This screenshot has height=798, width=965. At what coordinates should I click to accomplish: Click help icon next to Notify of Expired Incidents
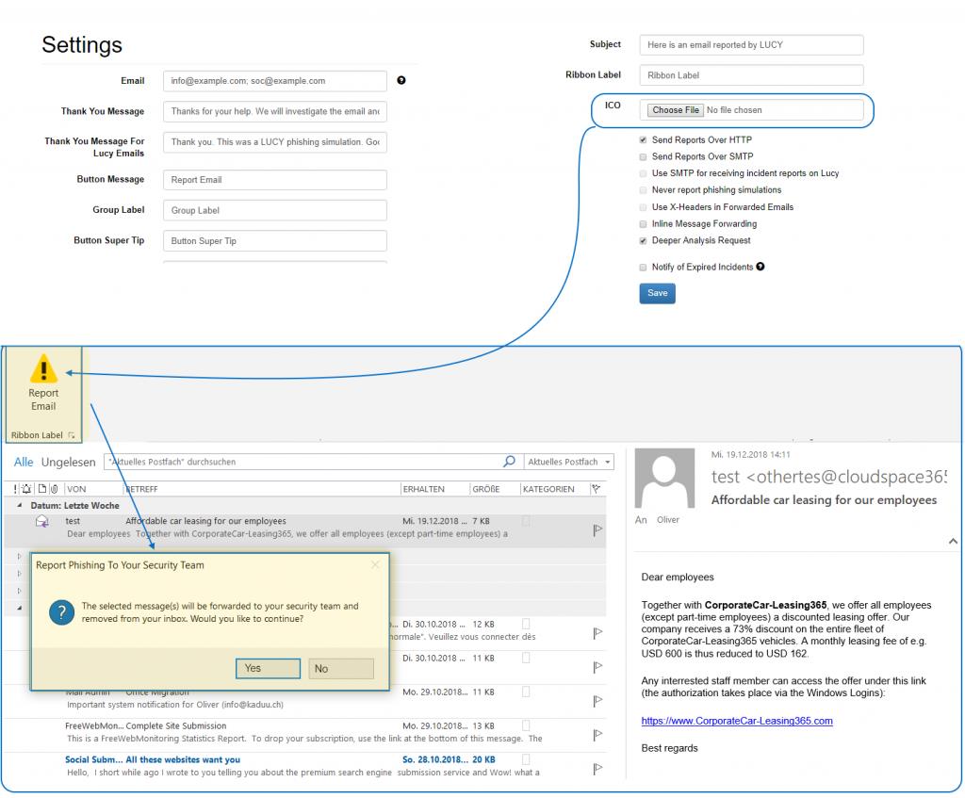coord(761,267)
